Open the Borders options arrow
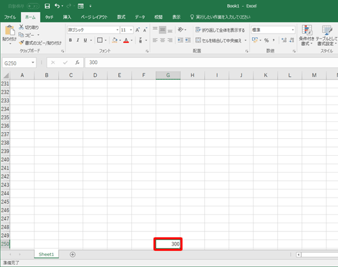The width and height of the screenshot is (338, 267). pyautogui.click(x=105, y=40)
